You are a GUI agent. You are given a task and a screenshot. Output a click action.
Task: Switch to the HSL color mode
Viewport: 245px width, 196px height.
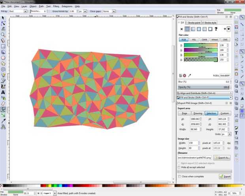(x=194, y=40)
